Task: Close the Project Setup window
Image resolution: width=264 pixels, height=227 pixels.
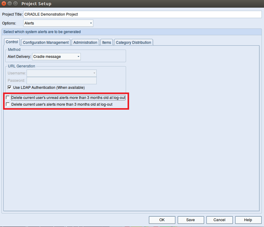Action: (x=4, y=4)
